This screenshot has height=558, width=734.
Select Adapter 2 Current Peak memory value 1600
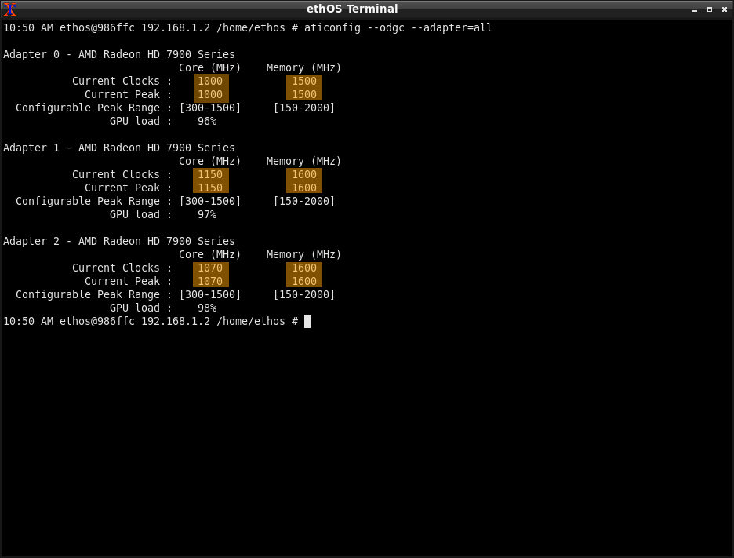(x=304, y=281)
